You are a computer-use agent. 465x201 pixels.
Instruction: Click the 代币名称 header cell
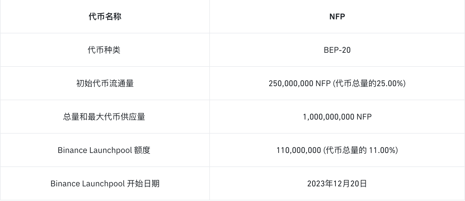click(105, 17)
